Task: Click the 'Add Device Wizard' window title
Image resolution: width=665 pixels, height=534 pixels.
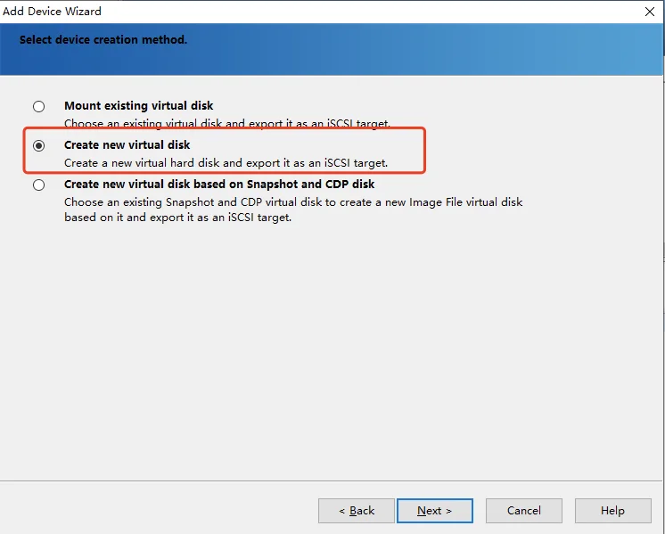Action: (x=52, y=11)
